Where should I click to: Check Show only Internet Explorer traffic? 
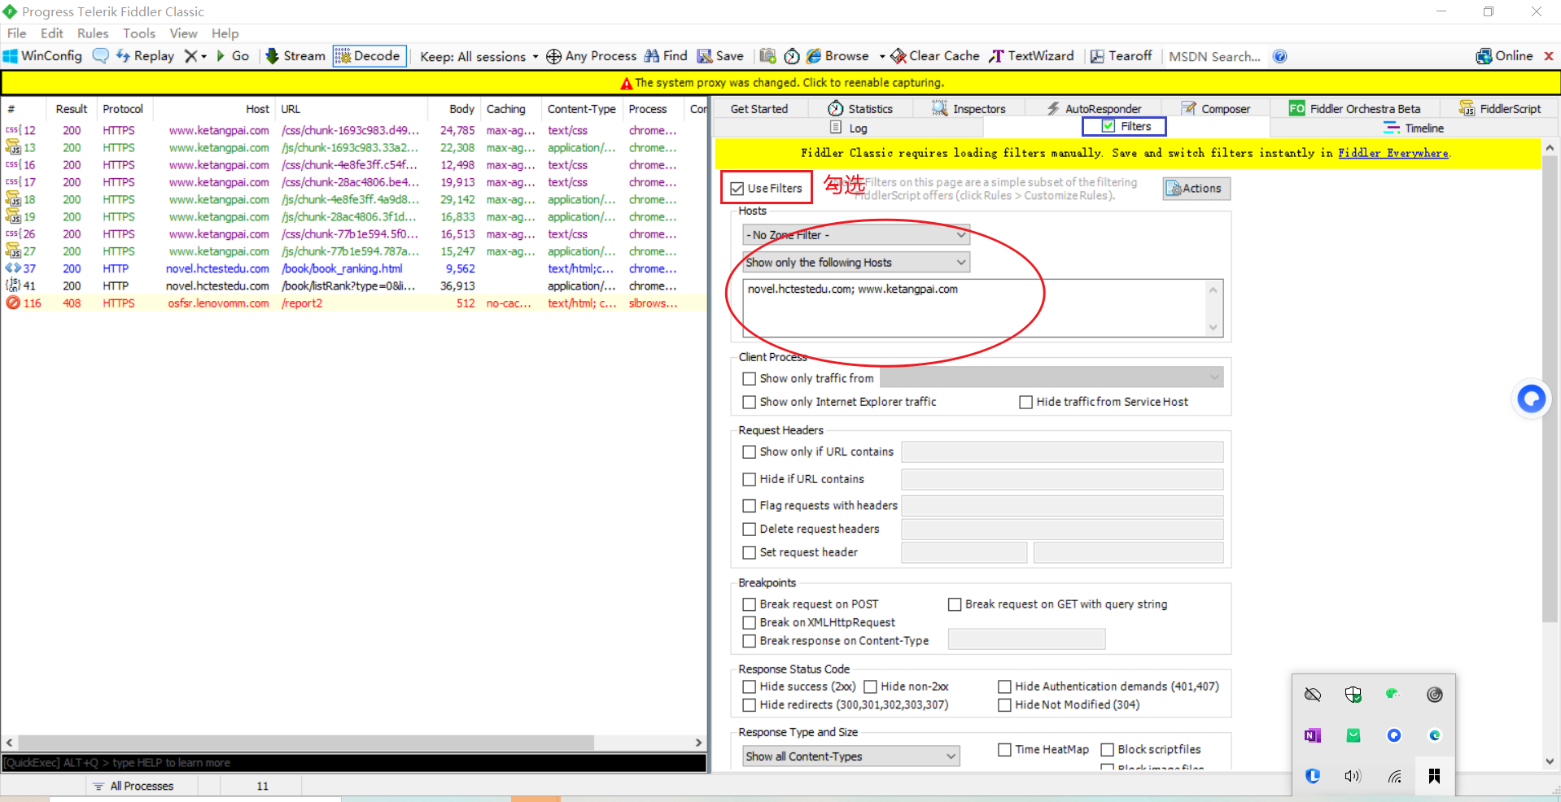[x=750, y=403]
